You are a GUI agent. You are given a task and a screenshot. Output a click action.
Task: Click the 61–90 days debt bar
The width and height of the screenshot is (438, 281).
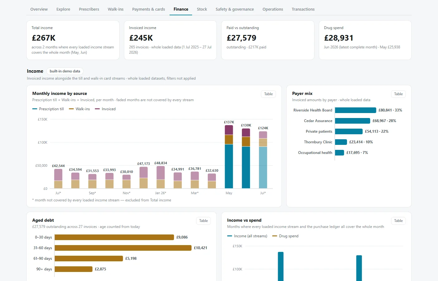(89, 259)
